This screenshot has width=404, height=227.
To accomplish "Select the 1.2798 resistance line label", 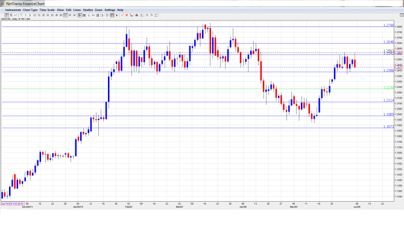I will pyautogui.click(x=388, y=25).
